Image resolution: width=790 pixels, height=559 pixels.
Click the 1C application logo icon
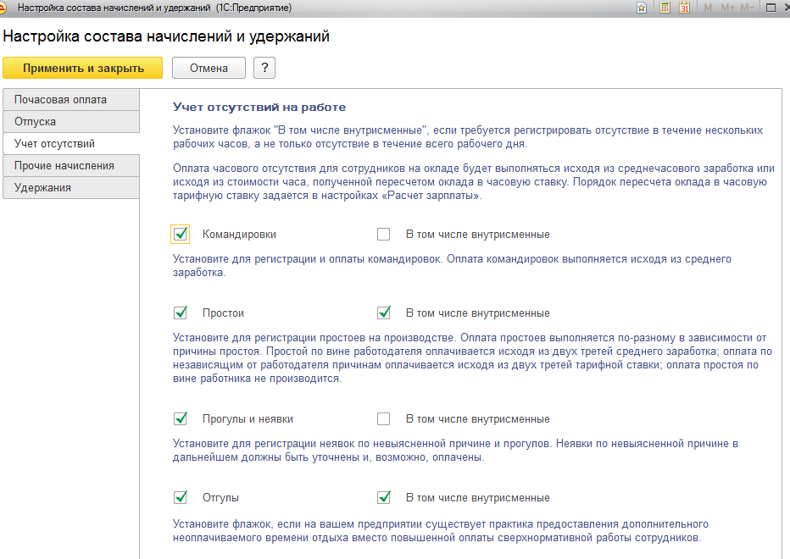3,8
